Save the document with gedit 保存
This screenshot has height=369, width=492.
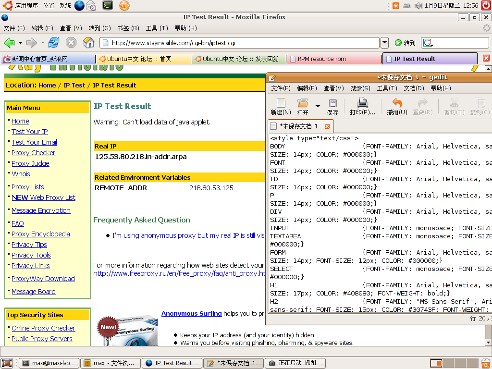coord(332,107)
